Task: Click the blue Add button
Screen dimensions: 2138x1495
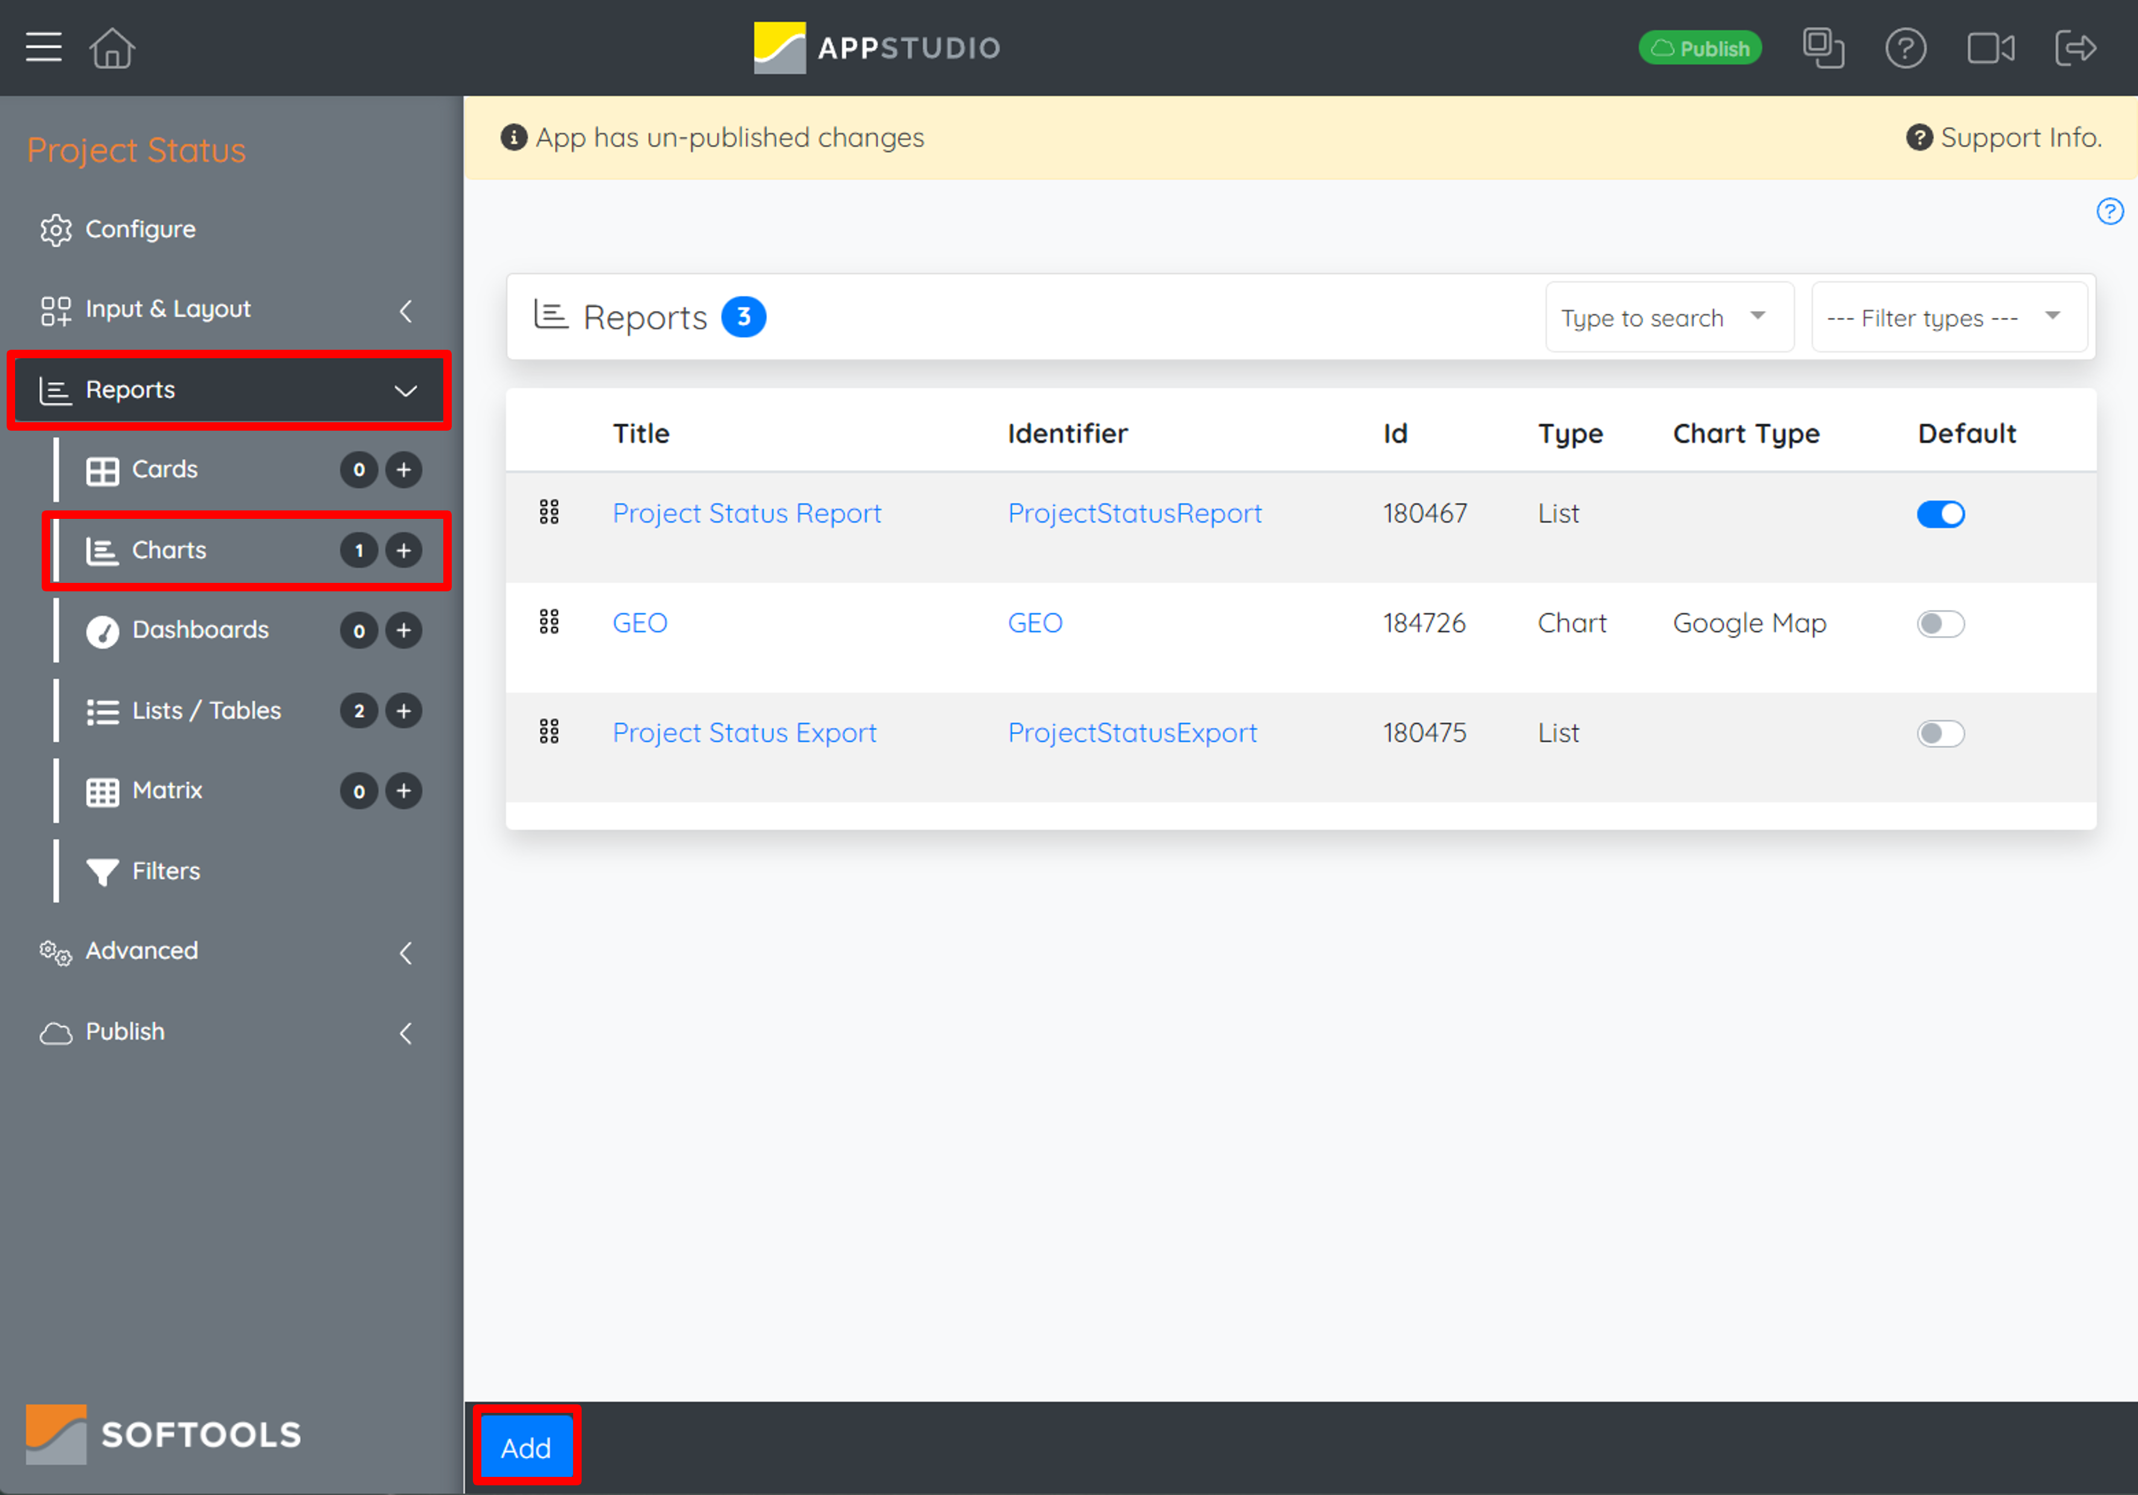Action: pos(526,1447)
